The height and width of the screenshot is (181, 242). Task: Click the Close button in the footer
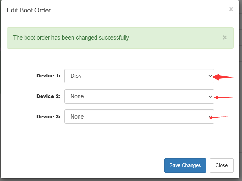point(221,165)
